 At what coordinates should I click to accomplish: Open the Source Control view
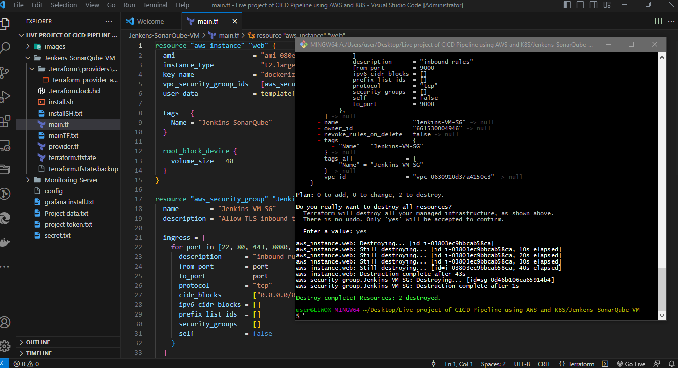[5, 72]
